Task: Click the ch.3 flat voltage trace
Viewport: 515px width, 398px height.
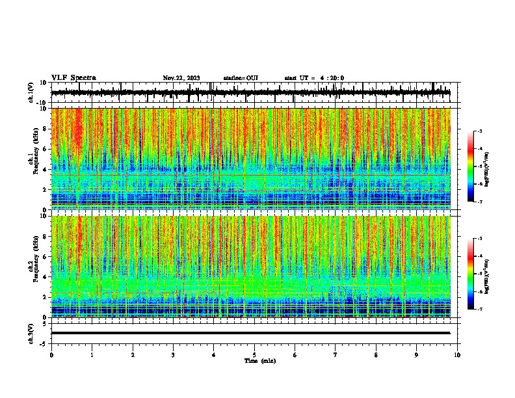Action: coord(250,333)
